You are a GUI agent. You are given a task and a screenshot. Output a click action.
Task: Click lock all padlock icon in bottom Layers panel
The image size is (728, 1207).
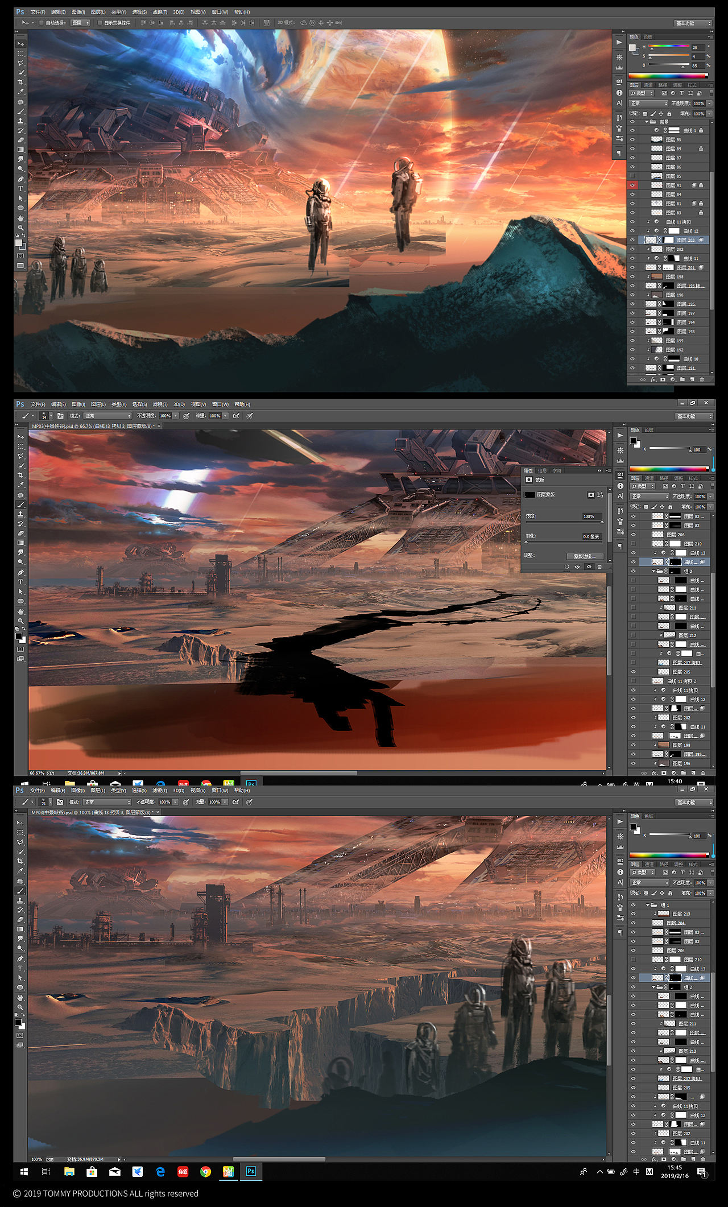(671, 893)
